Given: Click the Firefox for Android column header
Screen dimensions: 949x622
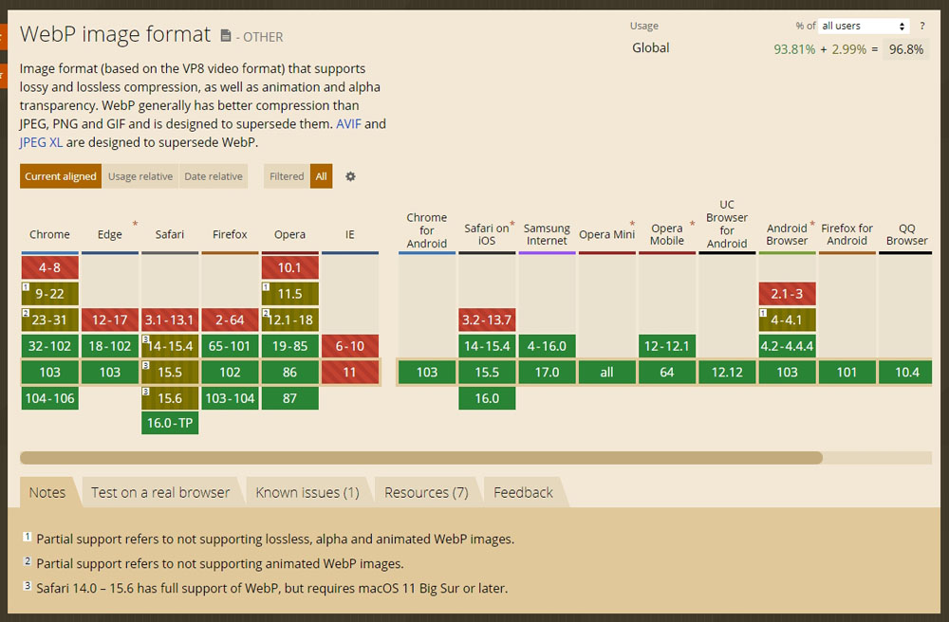Looking at the screenshot, I should 847,234.
